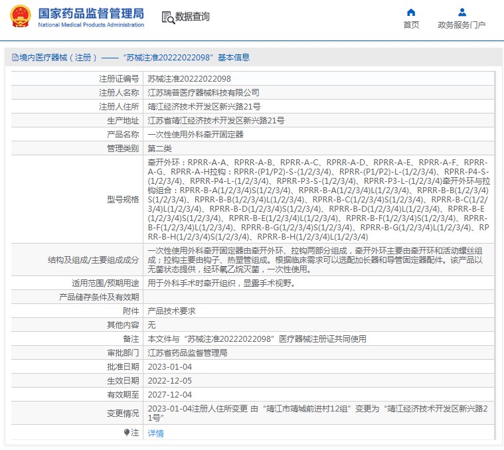Click the document icon before 境内医疗器械
The width and height of the screenshot is (504, 450).
15,58
